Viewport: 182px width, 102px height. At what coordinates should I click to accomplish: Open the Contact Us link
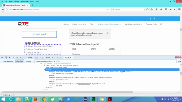click(151, 24)
